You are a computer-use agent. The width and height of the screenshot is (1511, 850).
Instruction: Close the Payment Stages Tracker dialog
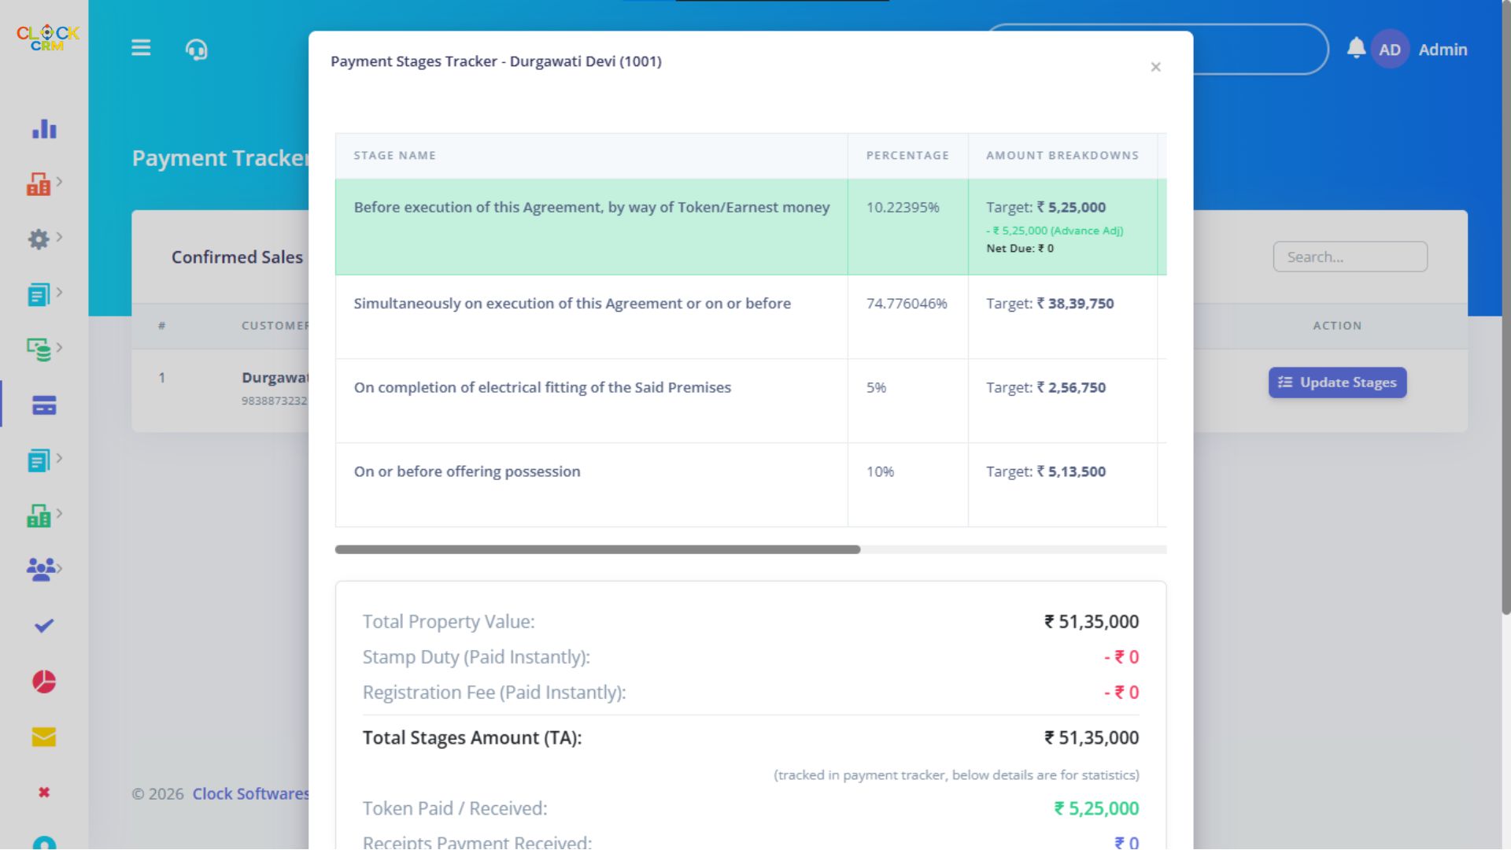(1155, 67)
